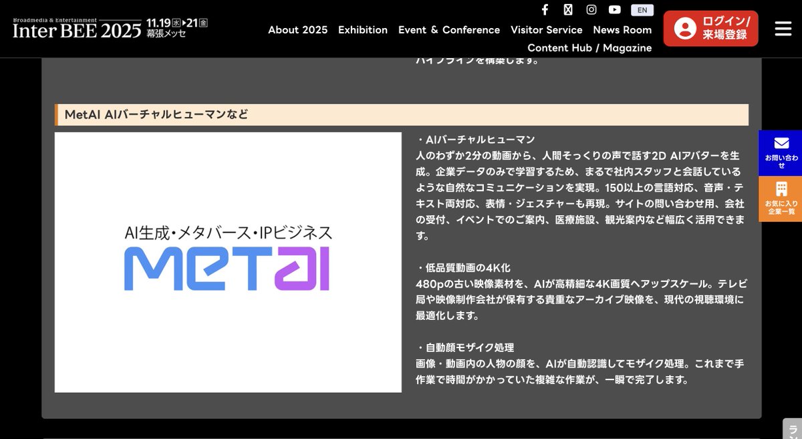Open Inter BEE's Instagram icon
Viewport: 802px width, 439px height.
[591, 9]
